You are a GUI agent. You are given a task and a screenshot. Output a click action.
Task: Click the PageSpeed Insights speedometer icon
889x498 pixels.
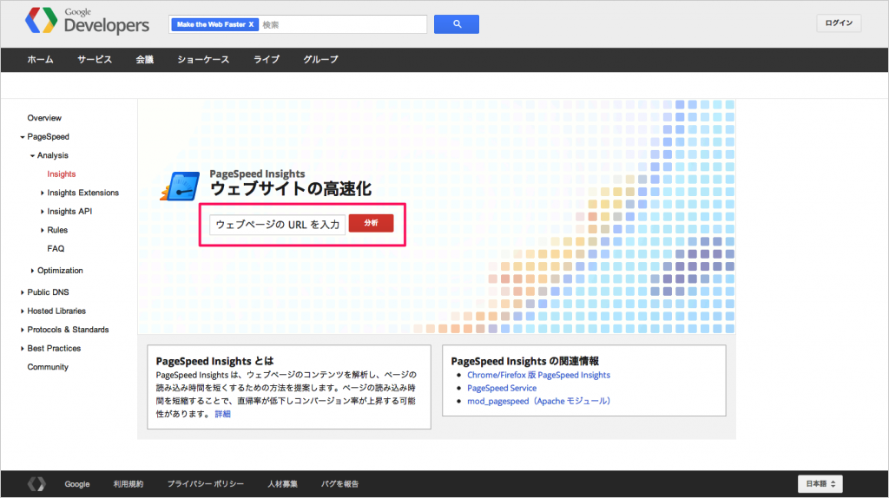(181, 187)
